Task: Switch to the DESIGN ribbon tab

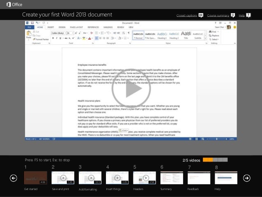Action: tap(62, 27)
